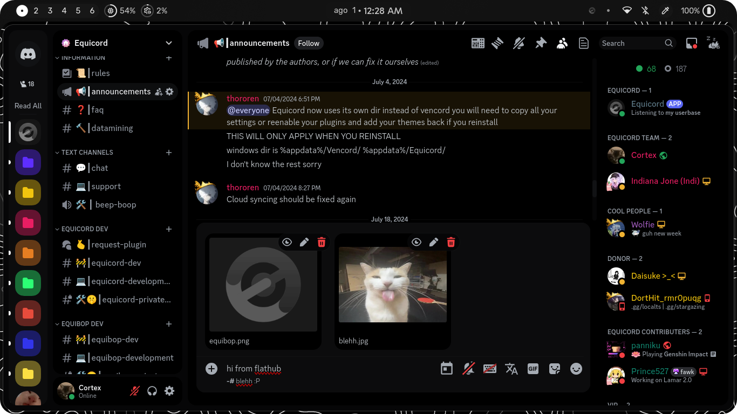Screen dimensions: 737x414
Task: Click the stitched threads icon in header
Action: click(497, 43)
